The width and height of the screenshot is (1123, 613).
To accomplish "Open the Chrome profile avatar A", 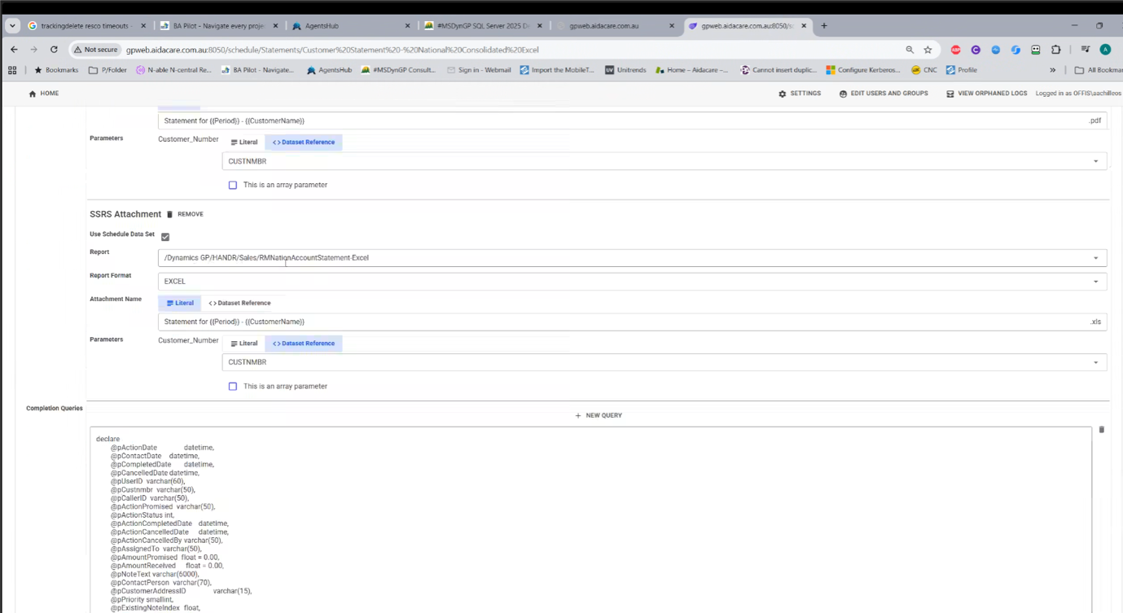I will 1105,50.
